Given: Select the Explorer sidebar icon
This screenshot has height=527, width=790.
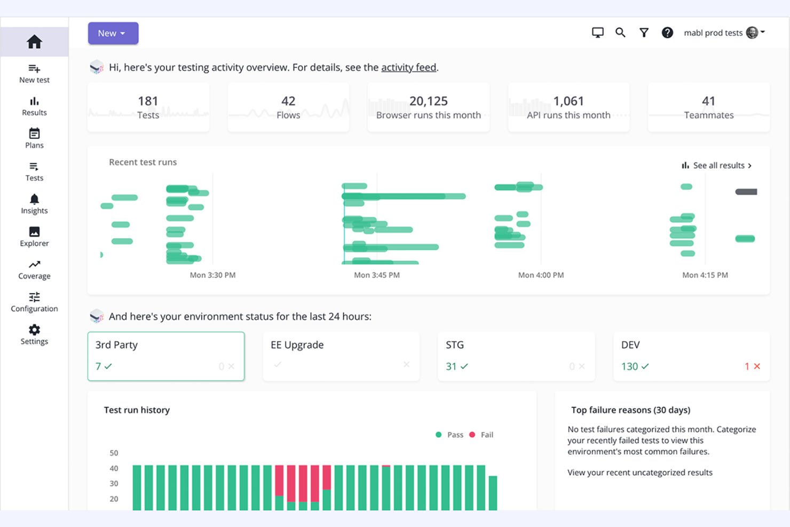Looking at the screenshot, I should pos(34,232).
